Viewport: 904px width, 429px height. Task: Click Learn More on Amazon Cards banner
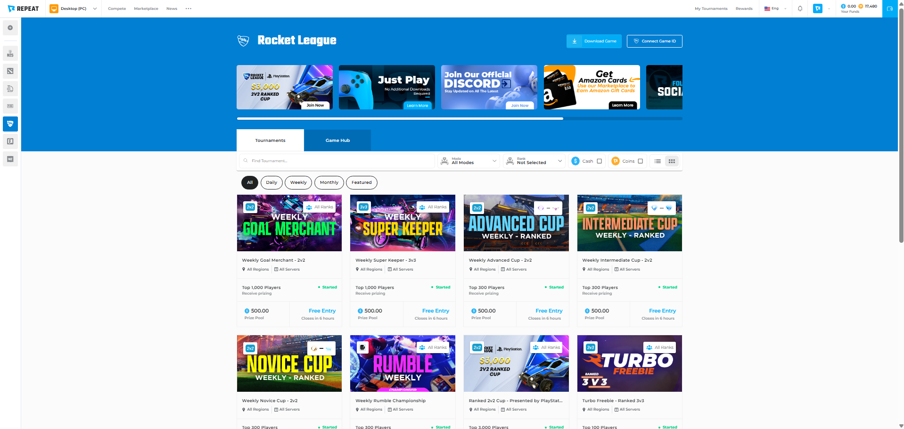pyautogui.click(x=622, y=105)
